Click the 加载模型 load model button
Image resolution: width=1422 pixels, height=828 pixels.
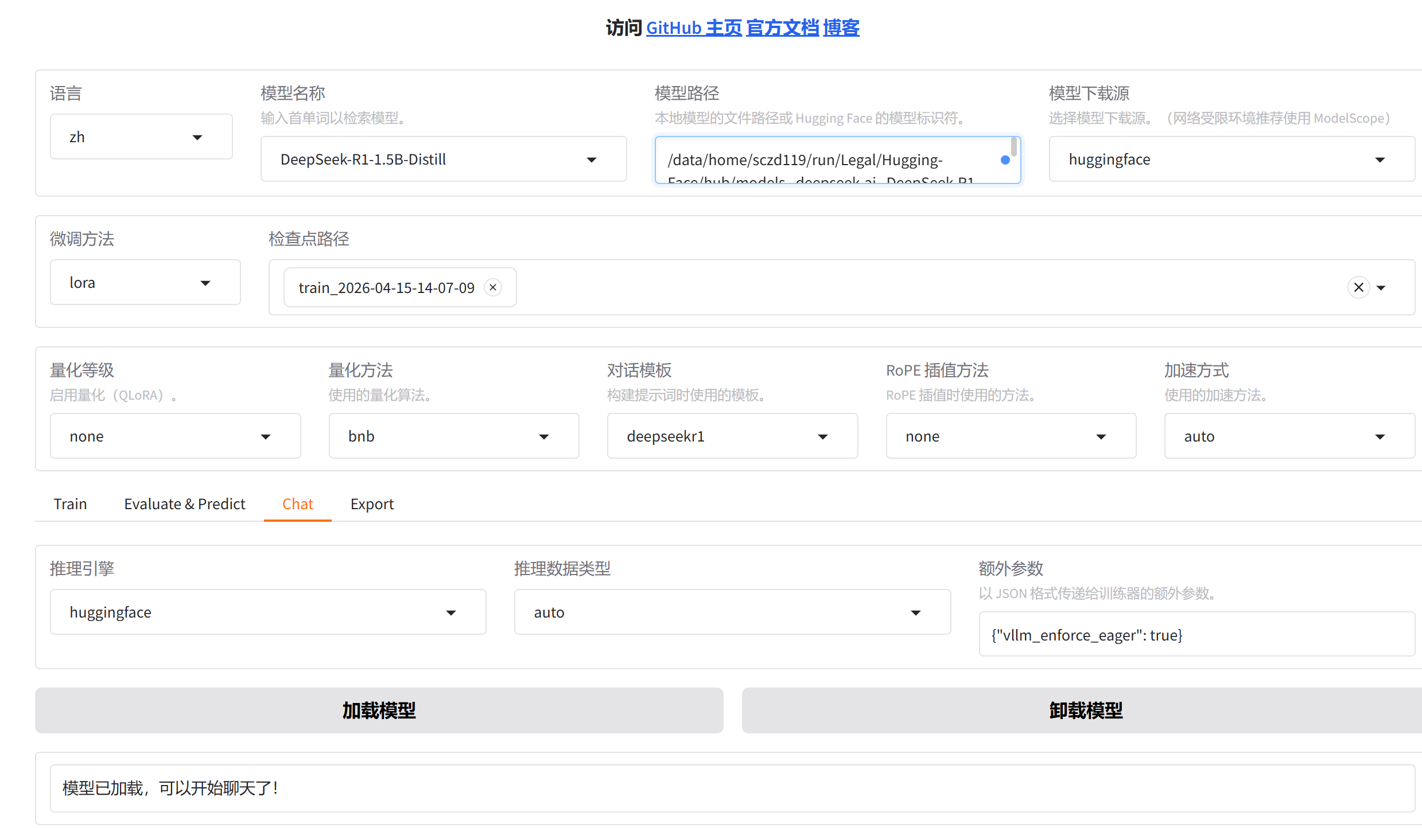(x=379, y=710)
